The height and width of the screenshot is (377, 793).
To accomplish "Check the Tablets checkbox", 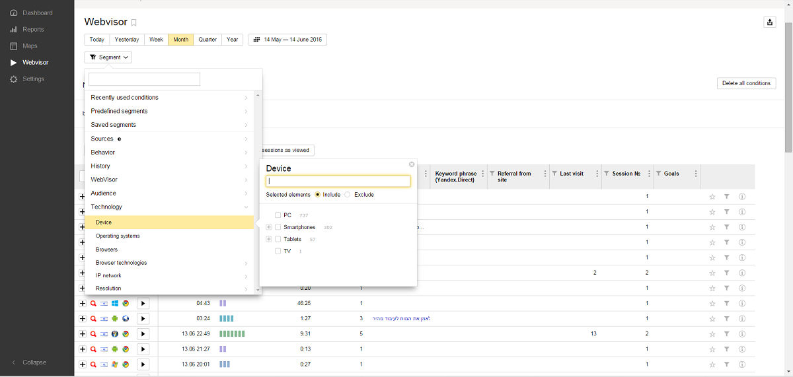I will (278, 239).
